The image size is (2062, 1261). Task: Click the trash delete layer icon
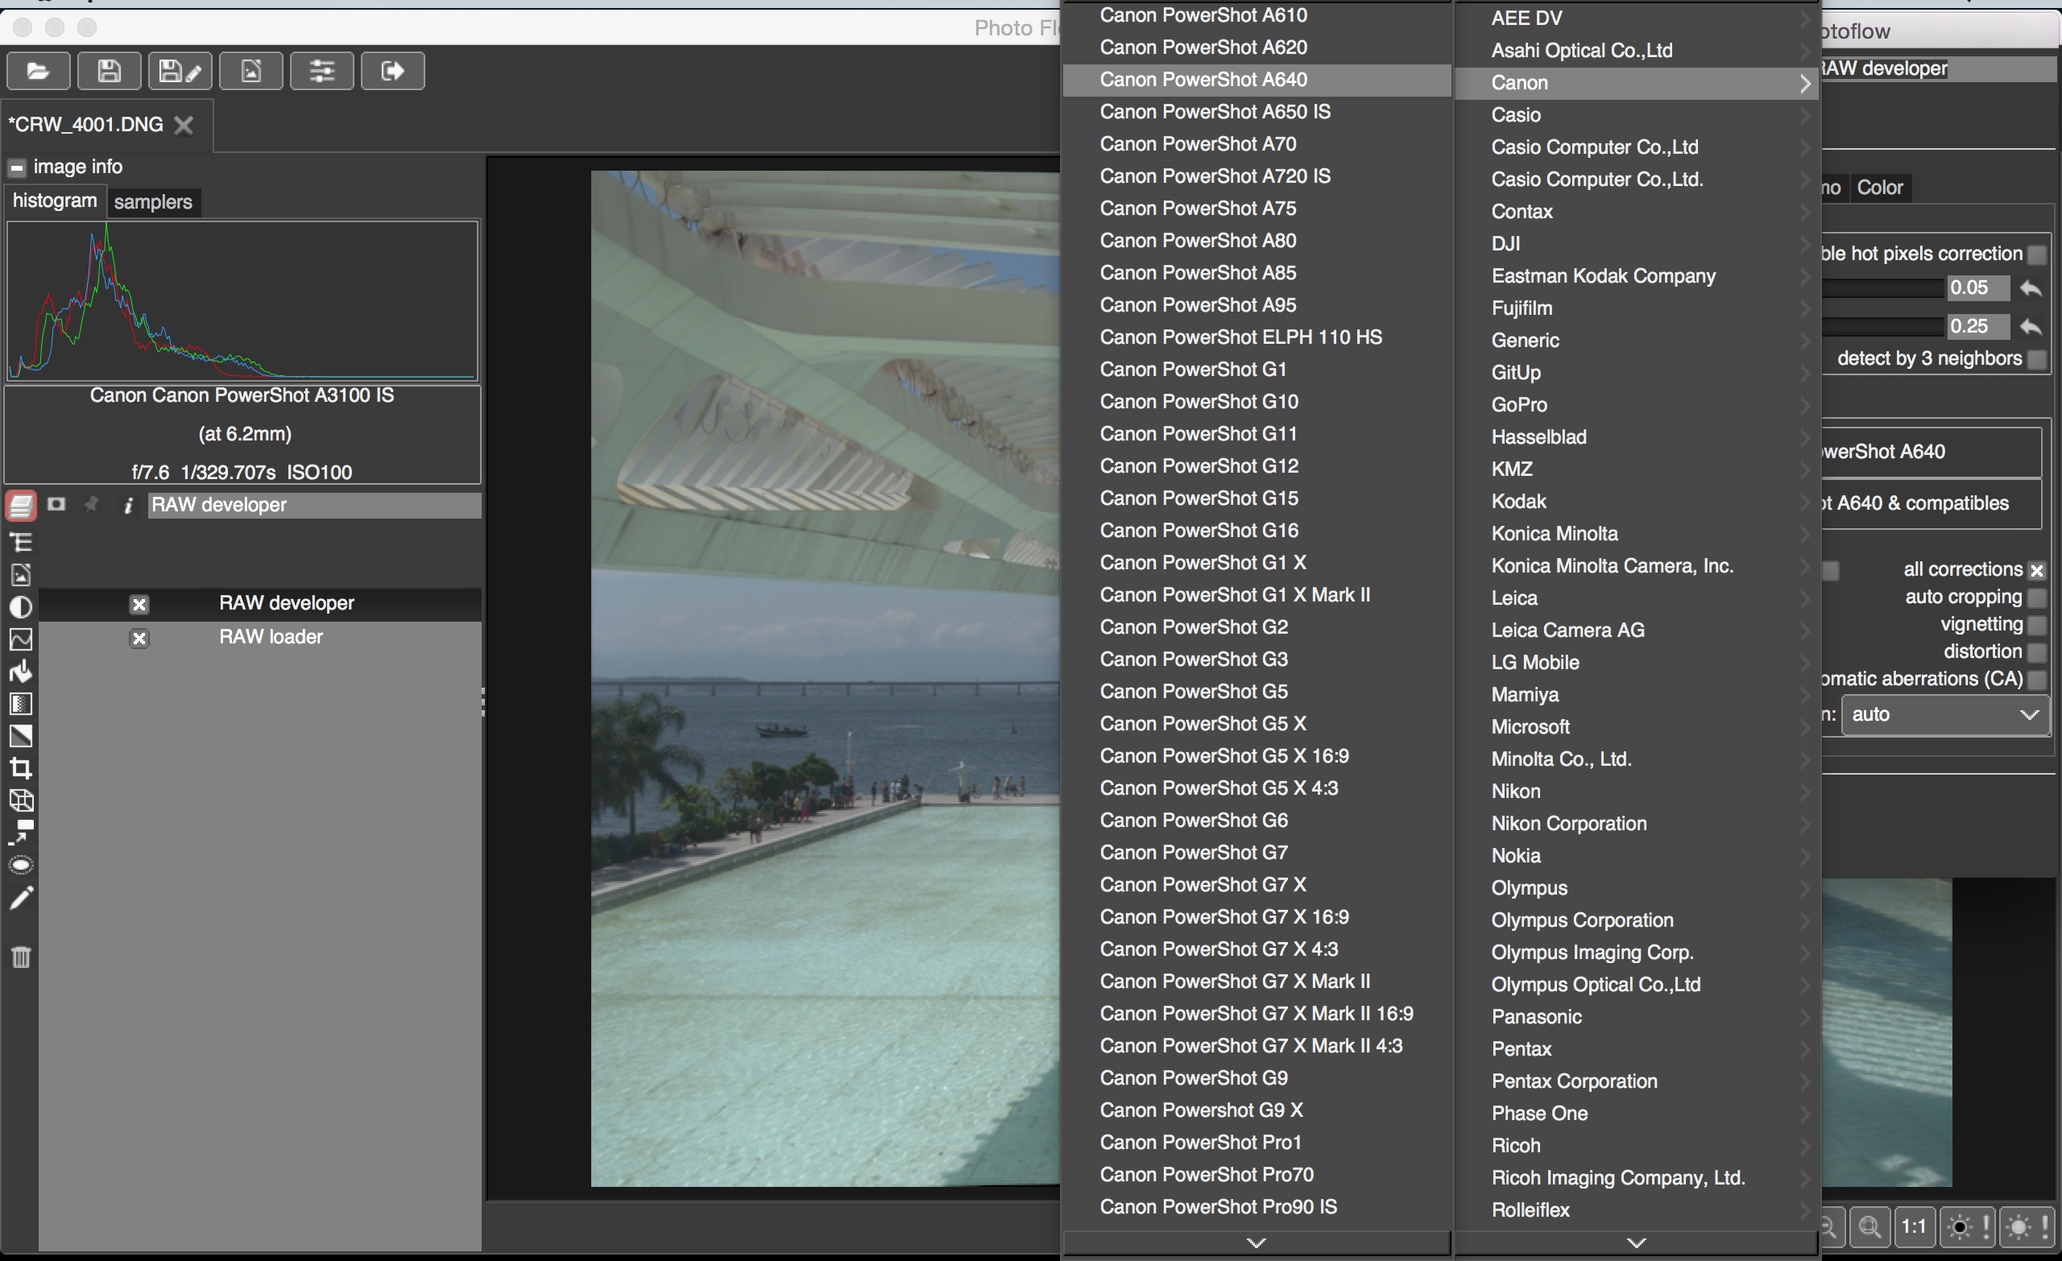[x=21, y=956]
